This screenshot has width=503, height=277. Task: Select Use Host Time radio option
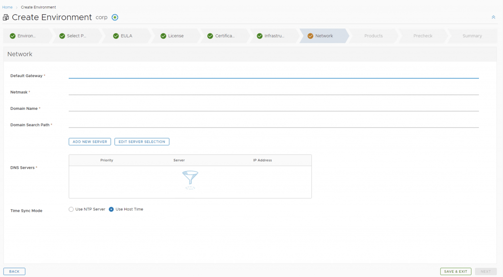(112, 209)
